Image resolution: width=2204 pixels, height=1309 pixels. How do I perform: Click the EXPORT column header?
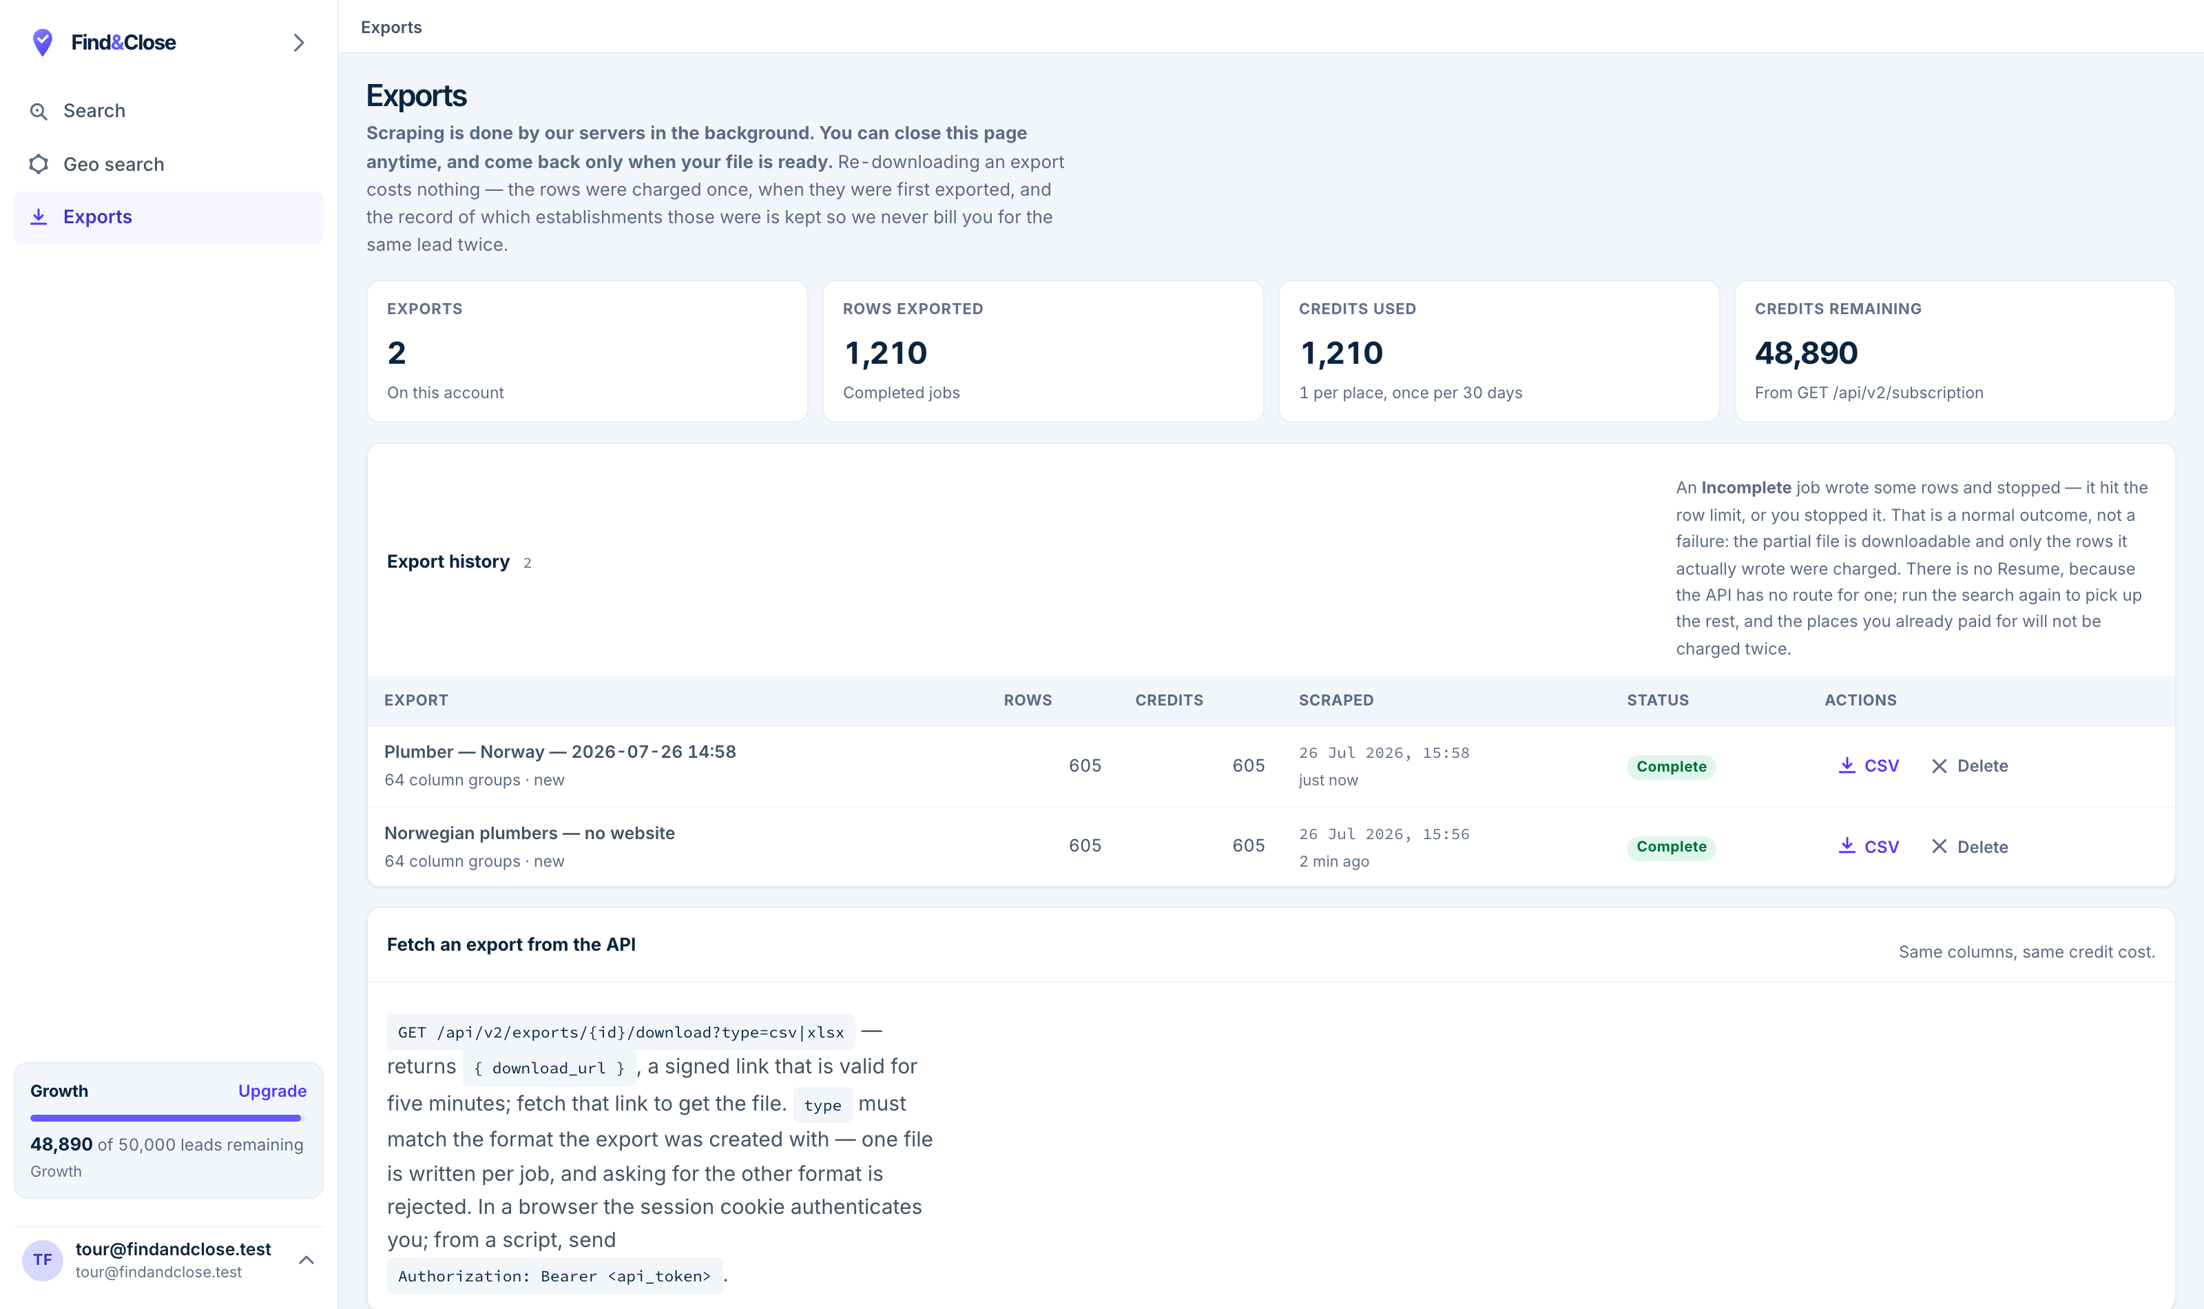point(416,701)
